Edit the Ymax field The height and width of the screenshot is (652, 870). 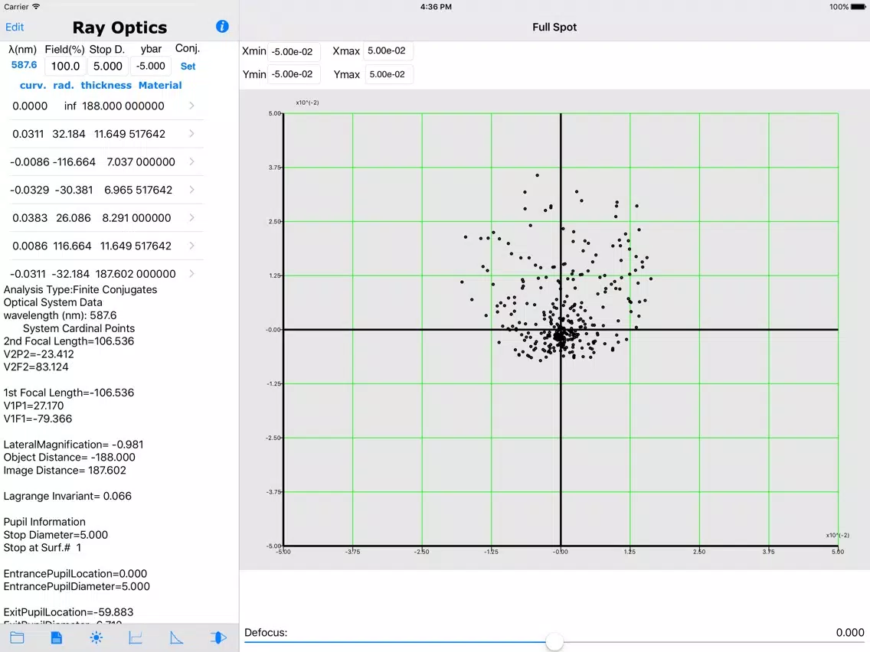[x=389, y=74]
